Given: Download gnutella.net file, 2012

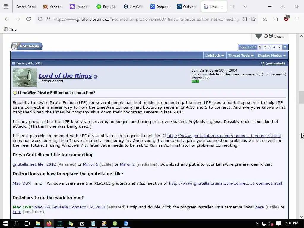Looking at the screenshot, I should (x=34, y=164).
